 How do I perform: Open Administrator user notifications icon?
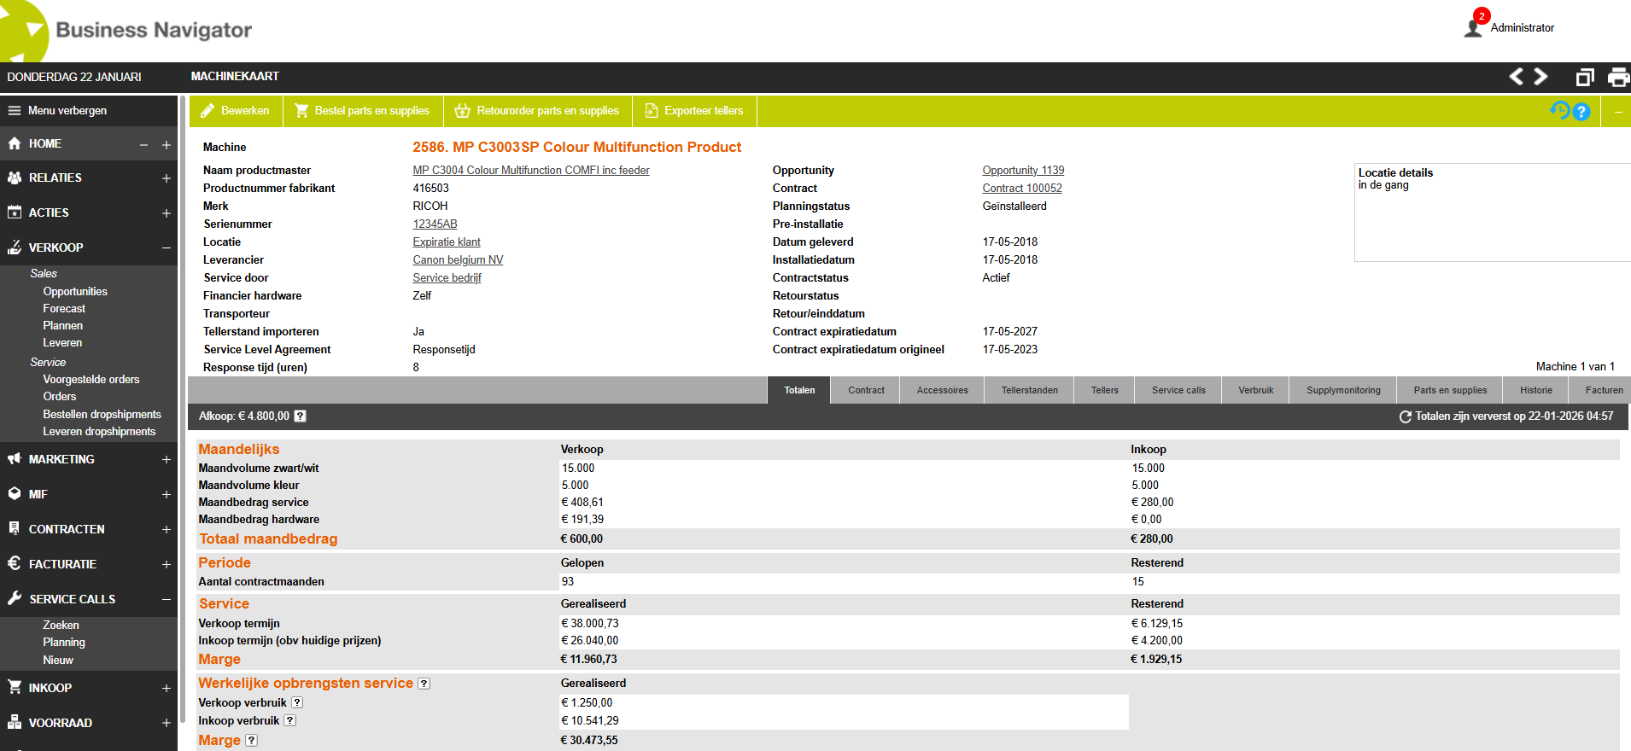(x=1474, y=26)
